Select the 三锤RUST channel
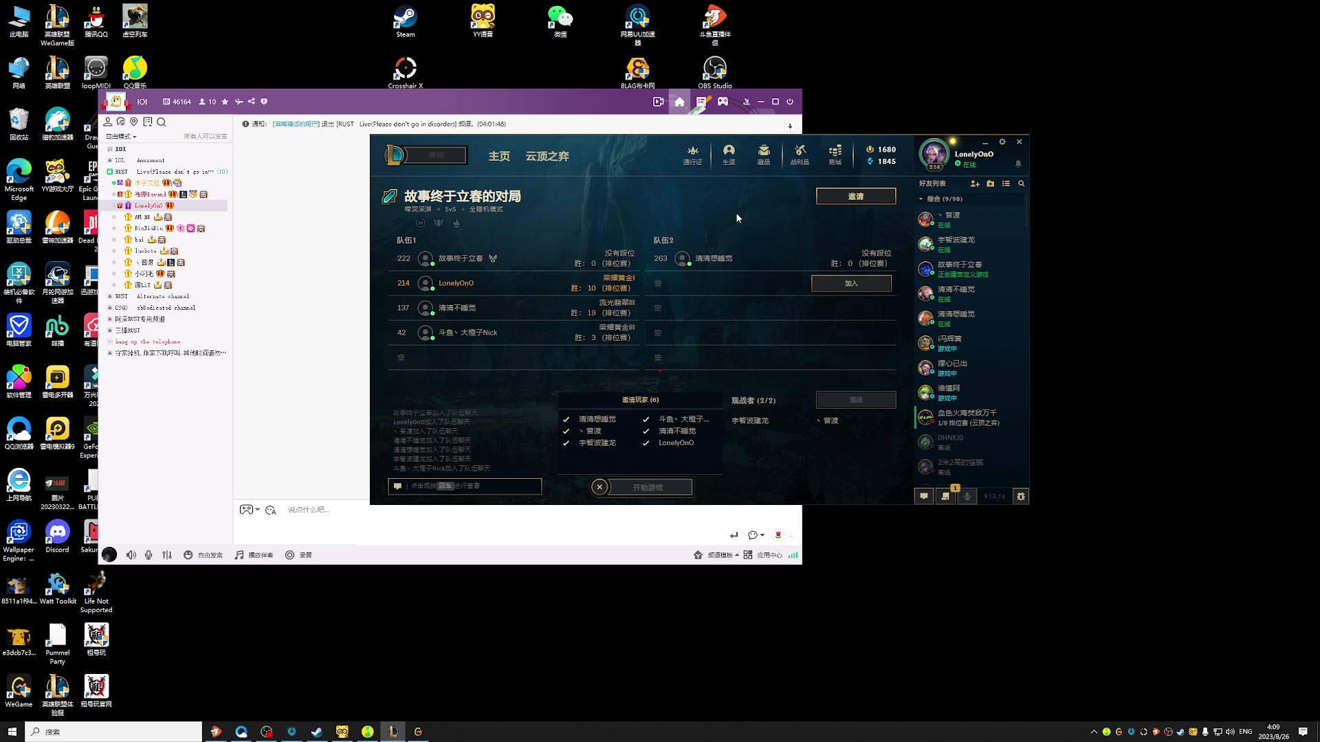Viewport: 1320px width, 742px height. coord(127,330)
